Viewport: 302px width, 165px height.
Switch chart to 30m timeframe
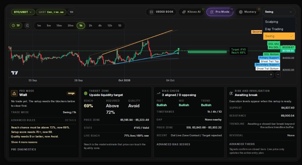pyautogui.click(x=70, y=26)
